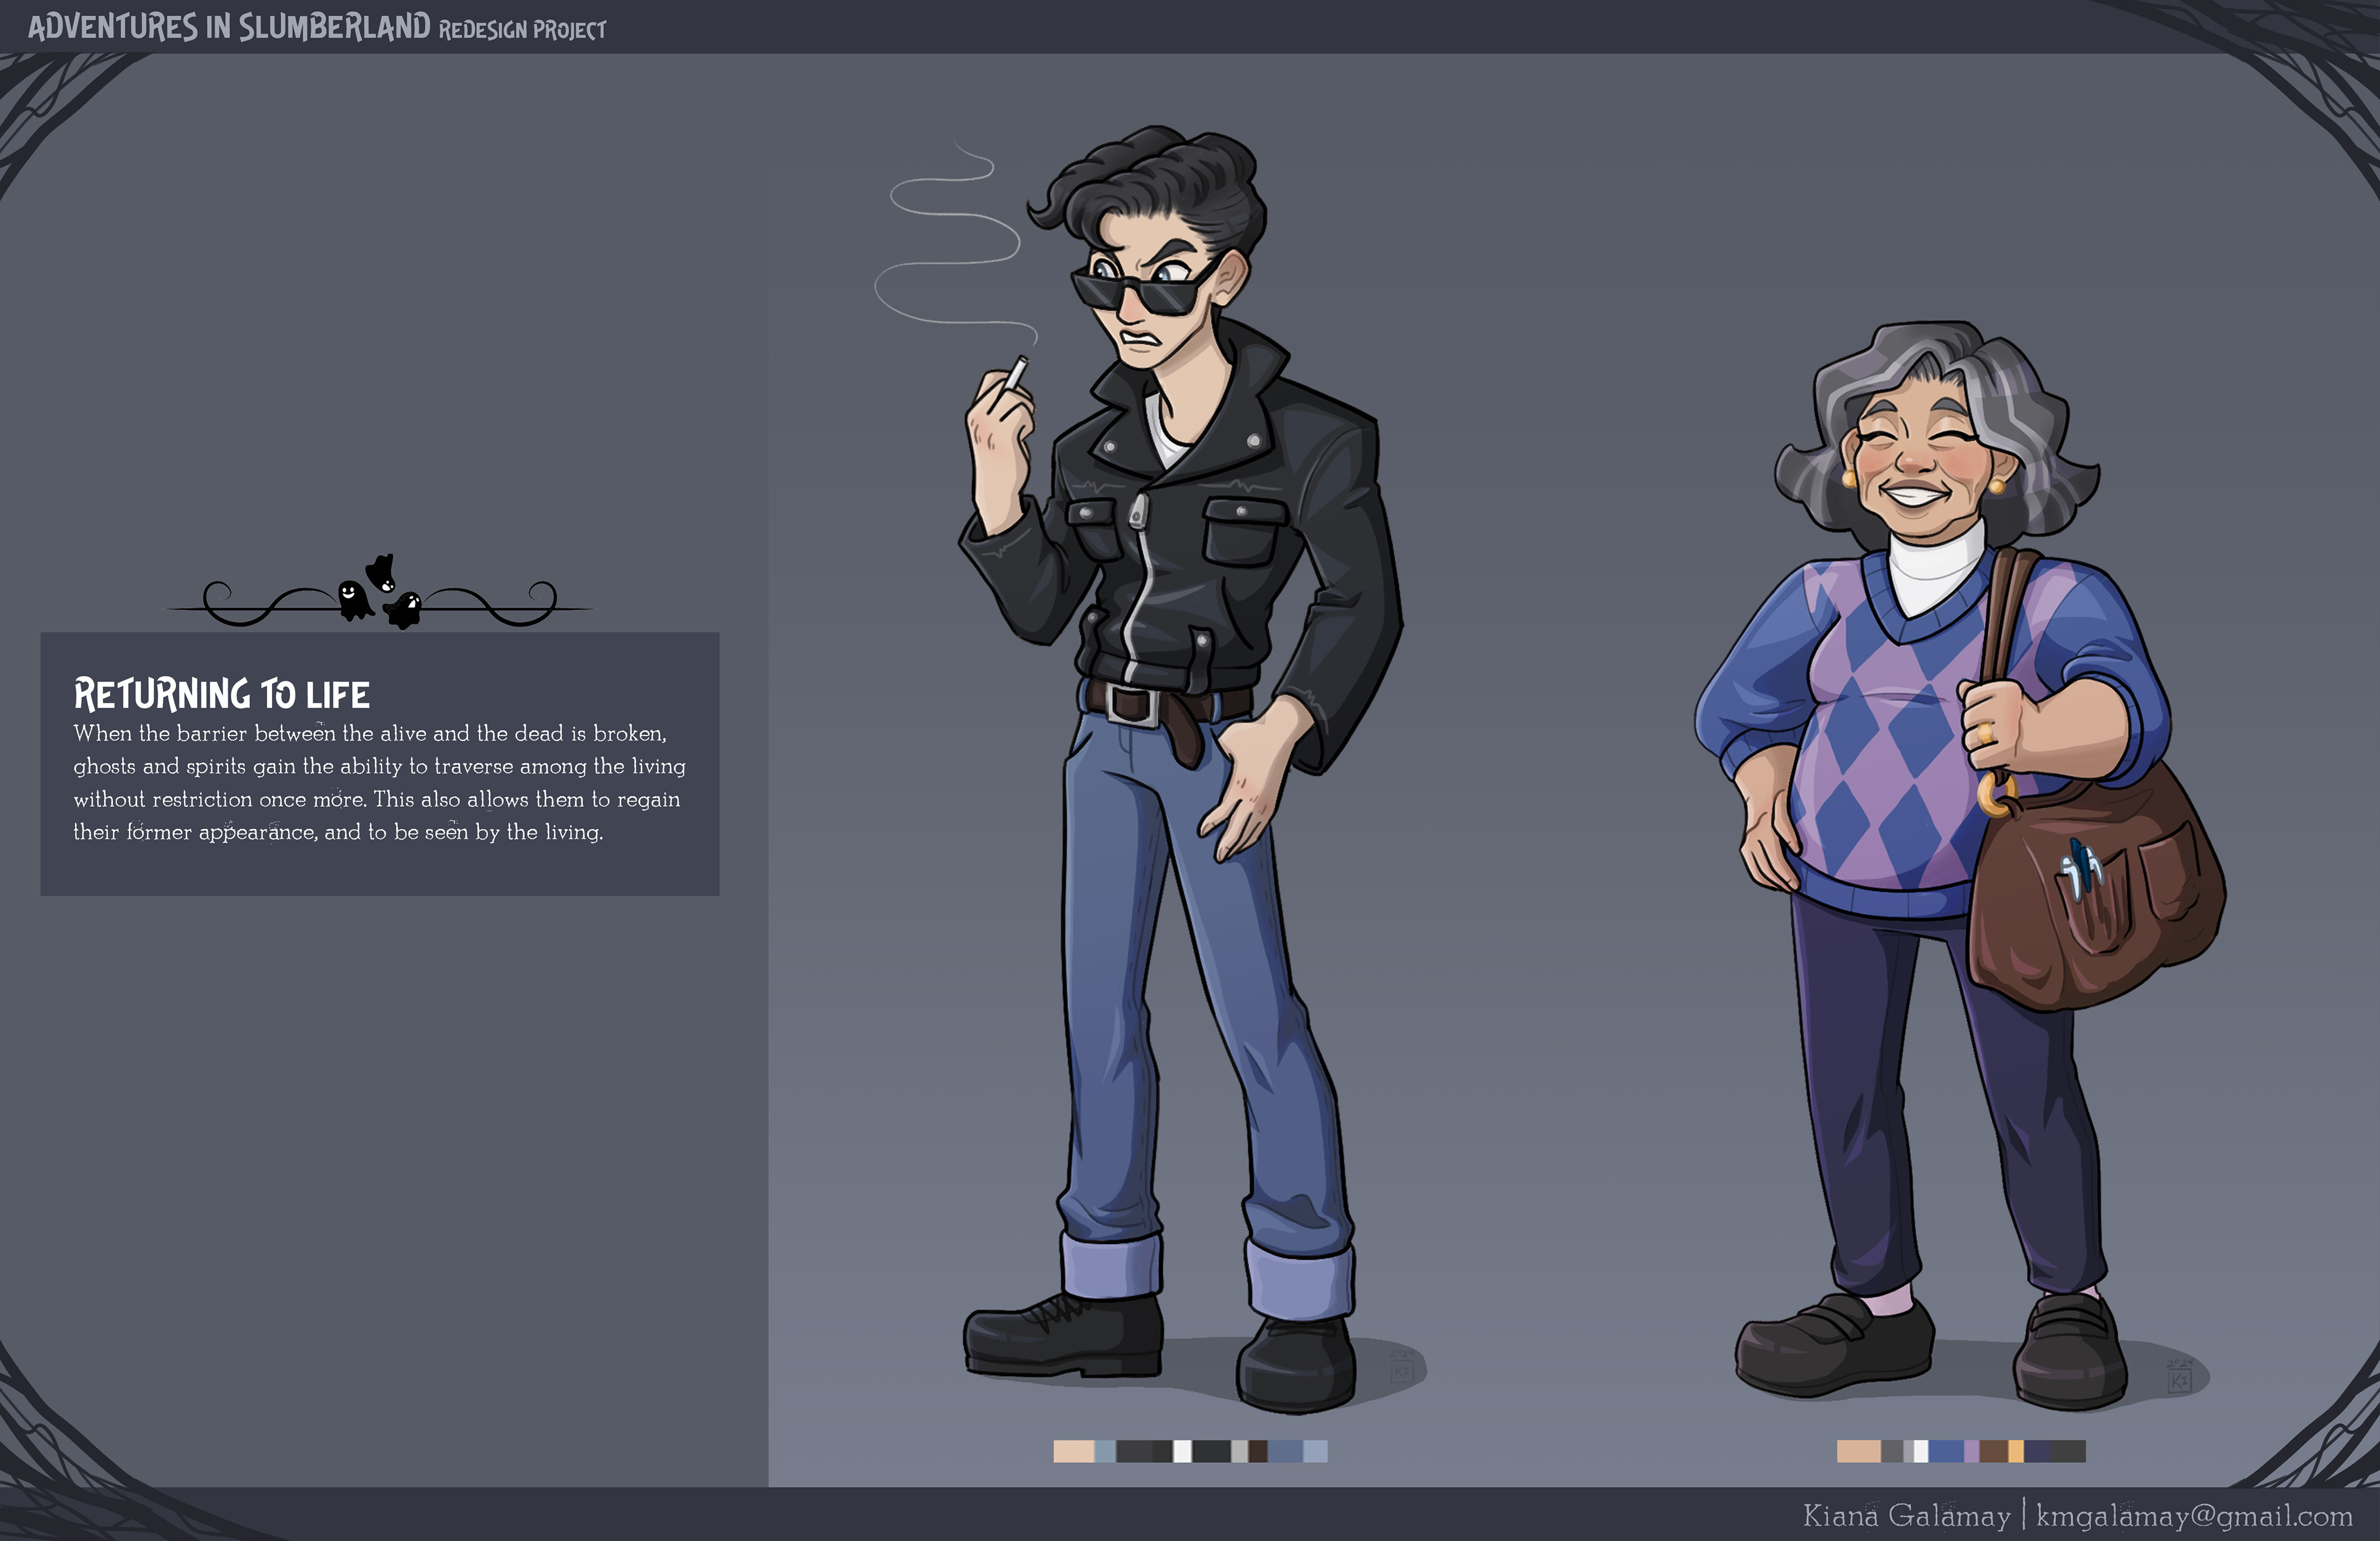Pick the lavender swatch in grandmother's palette
The height and width of the screenshot is (1541, 2380).
click(1972, 1451)
